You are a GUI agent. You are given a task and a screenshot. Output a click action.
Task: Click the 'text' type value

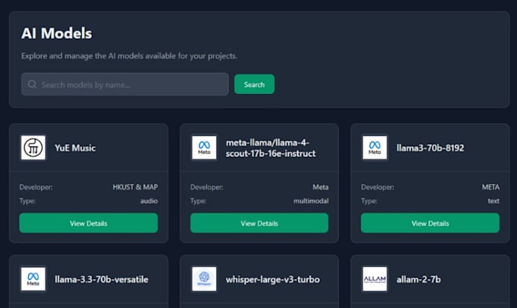pyautogui.click(x=493, y=201)
